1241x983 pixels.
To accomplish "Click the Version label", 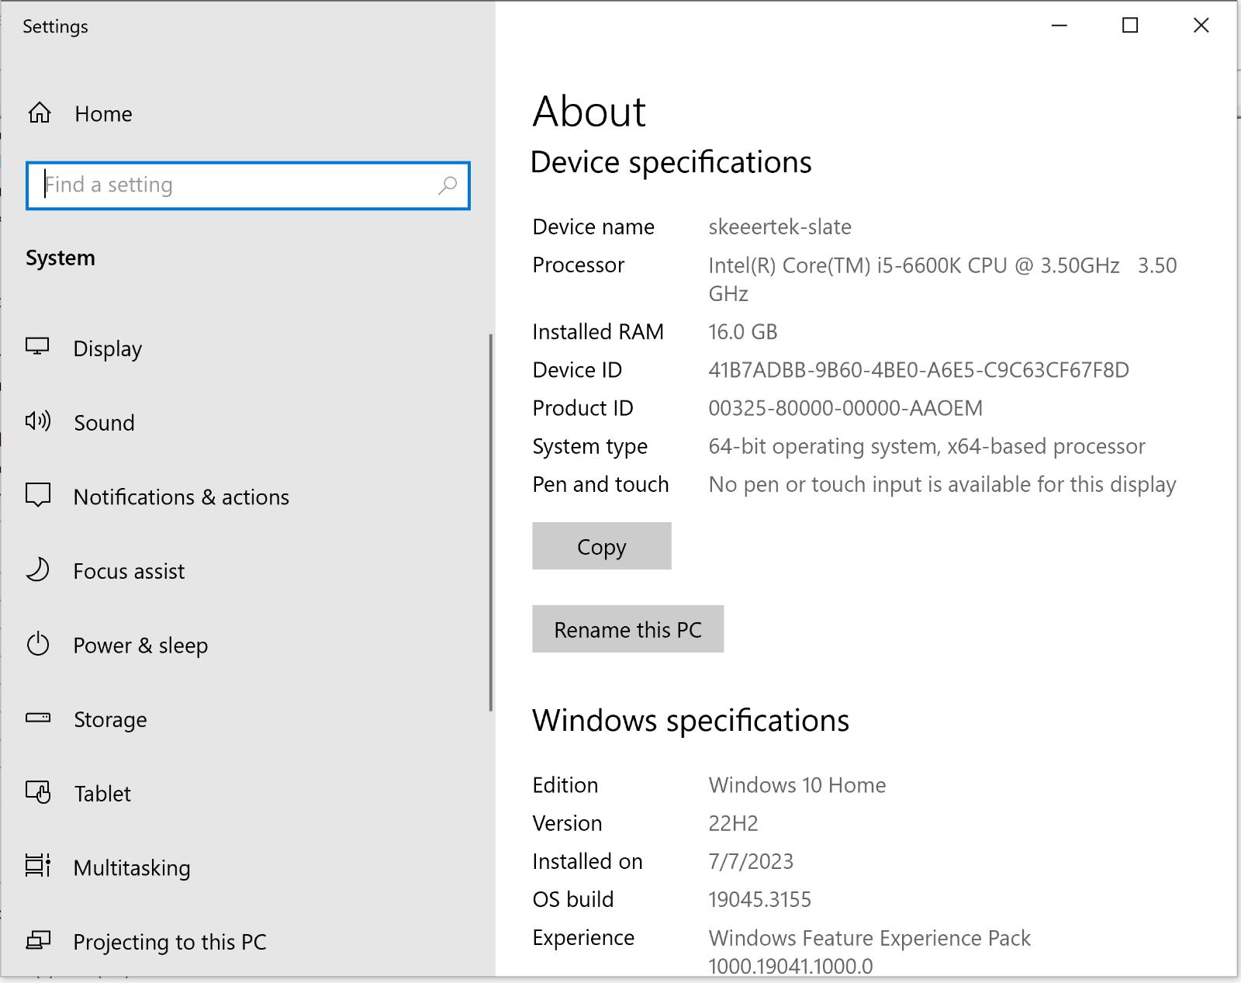I will tap(567, 823).
